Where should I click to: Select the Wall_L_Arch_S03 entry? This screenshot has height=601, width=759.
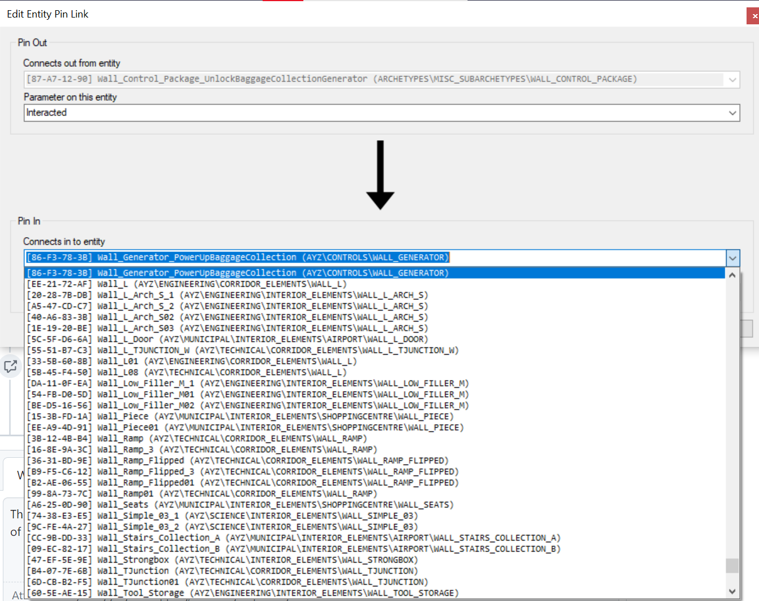pos(226,328)
